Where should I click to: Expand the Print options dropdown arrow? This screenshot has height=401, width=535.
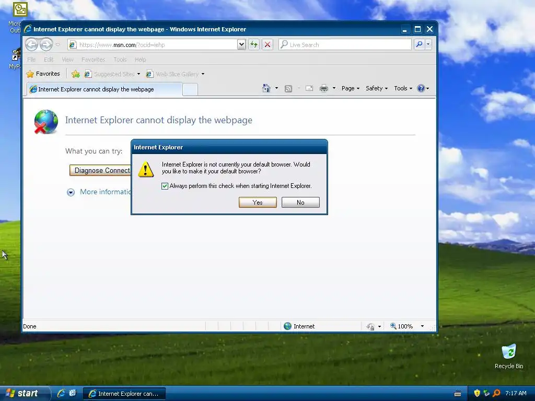[334, 88]
